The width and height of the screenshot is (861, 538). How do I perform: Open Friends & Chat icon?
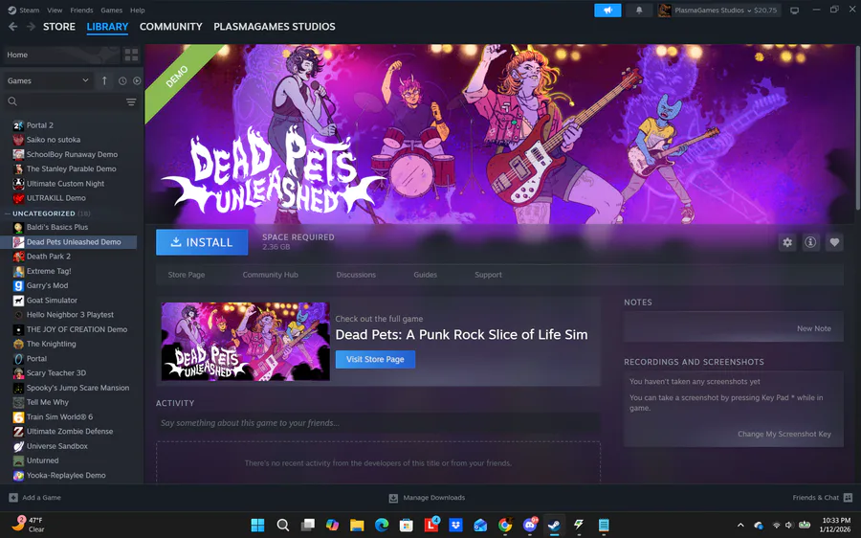tap(848, 498)
